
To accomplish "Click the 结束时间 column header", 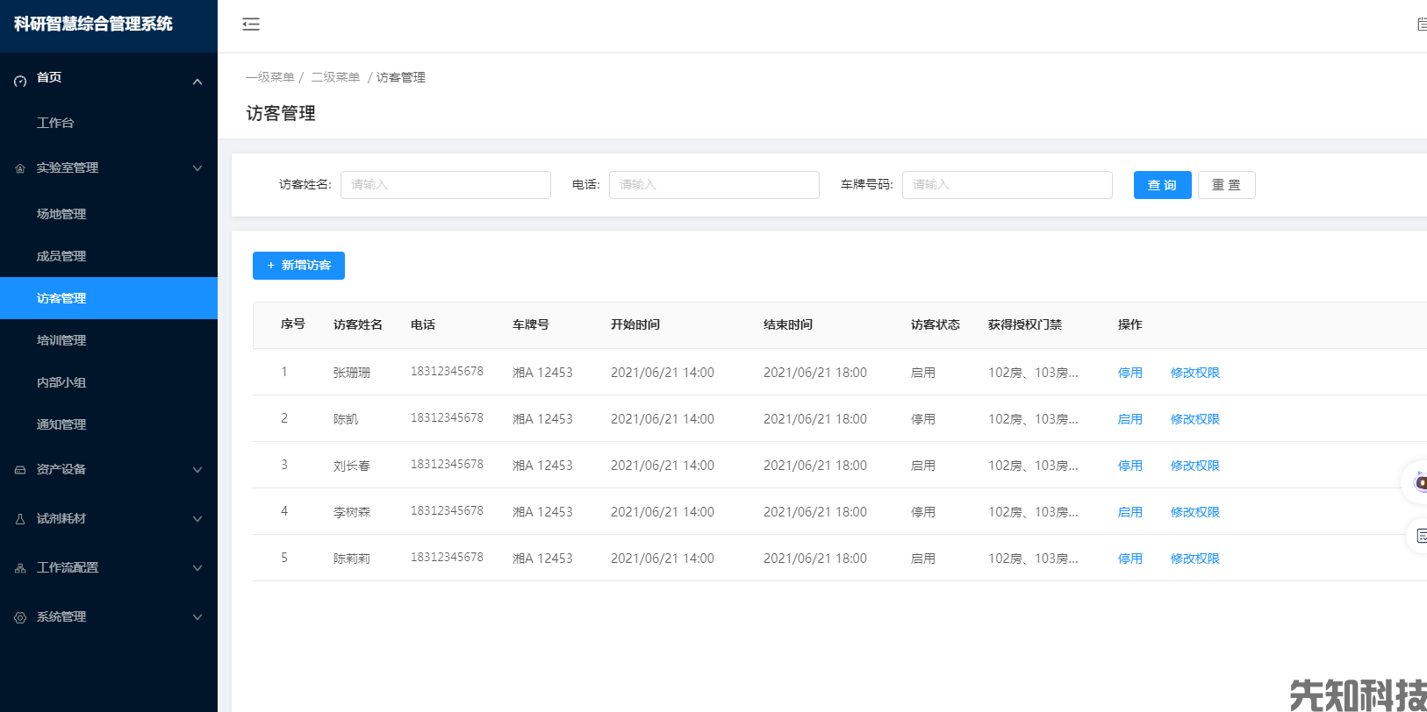I will coord(788,324).
